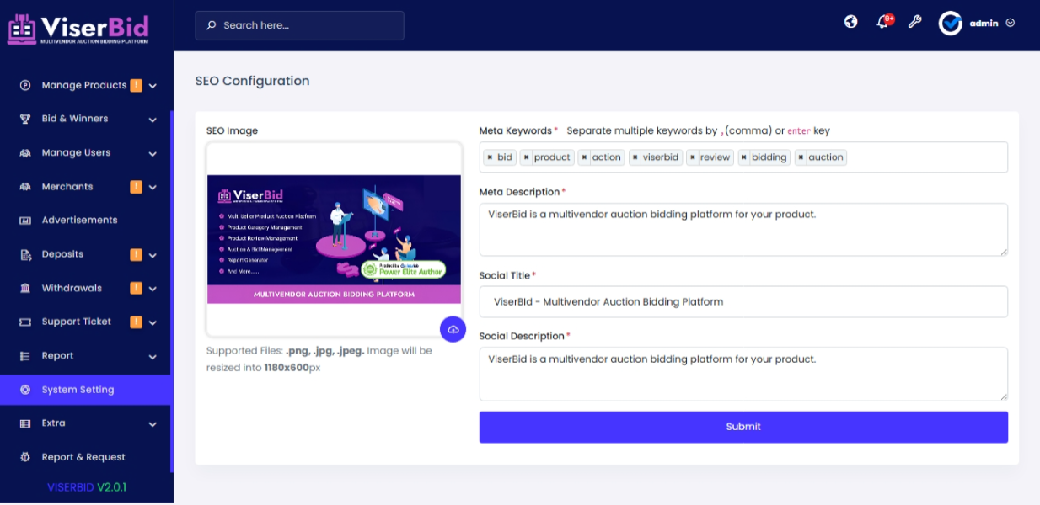1040x505 pixels.
Task: Open admin account dropdown arrow
Action: click(x=1010, y=23)
